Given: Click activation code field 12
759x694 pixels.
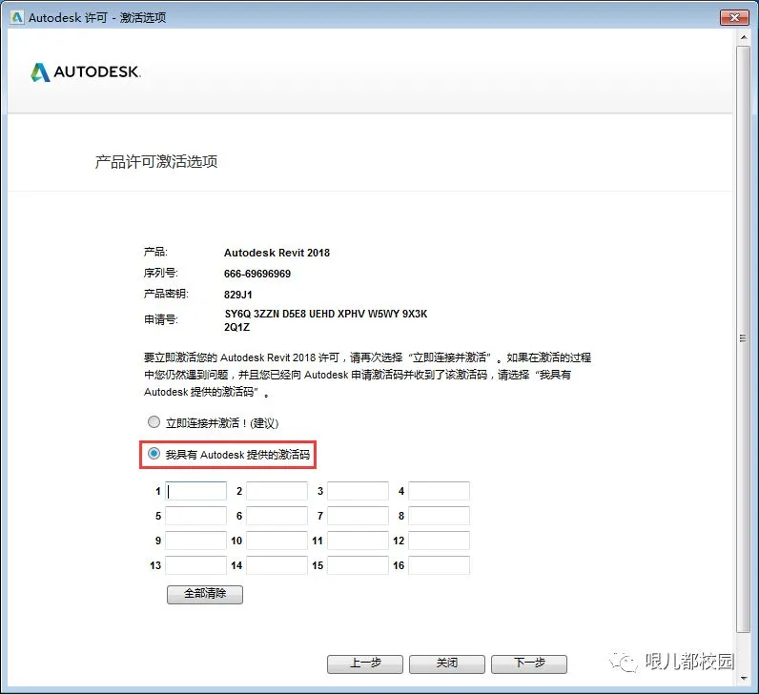Looking at the screenshot, I should click(439, 541).
